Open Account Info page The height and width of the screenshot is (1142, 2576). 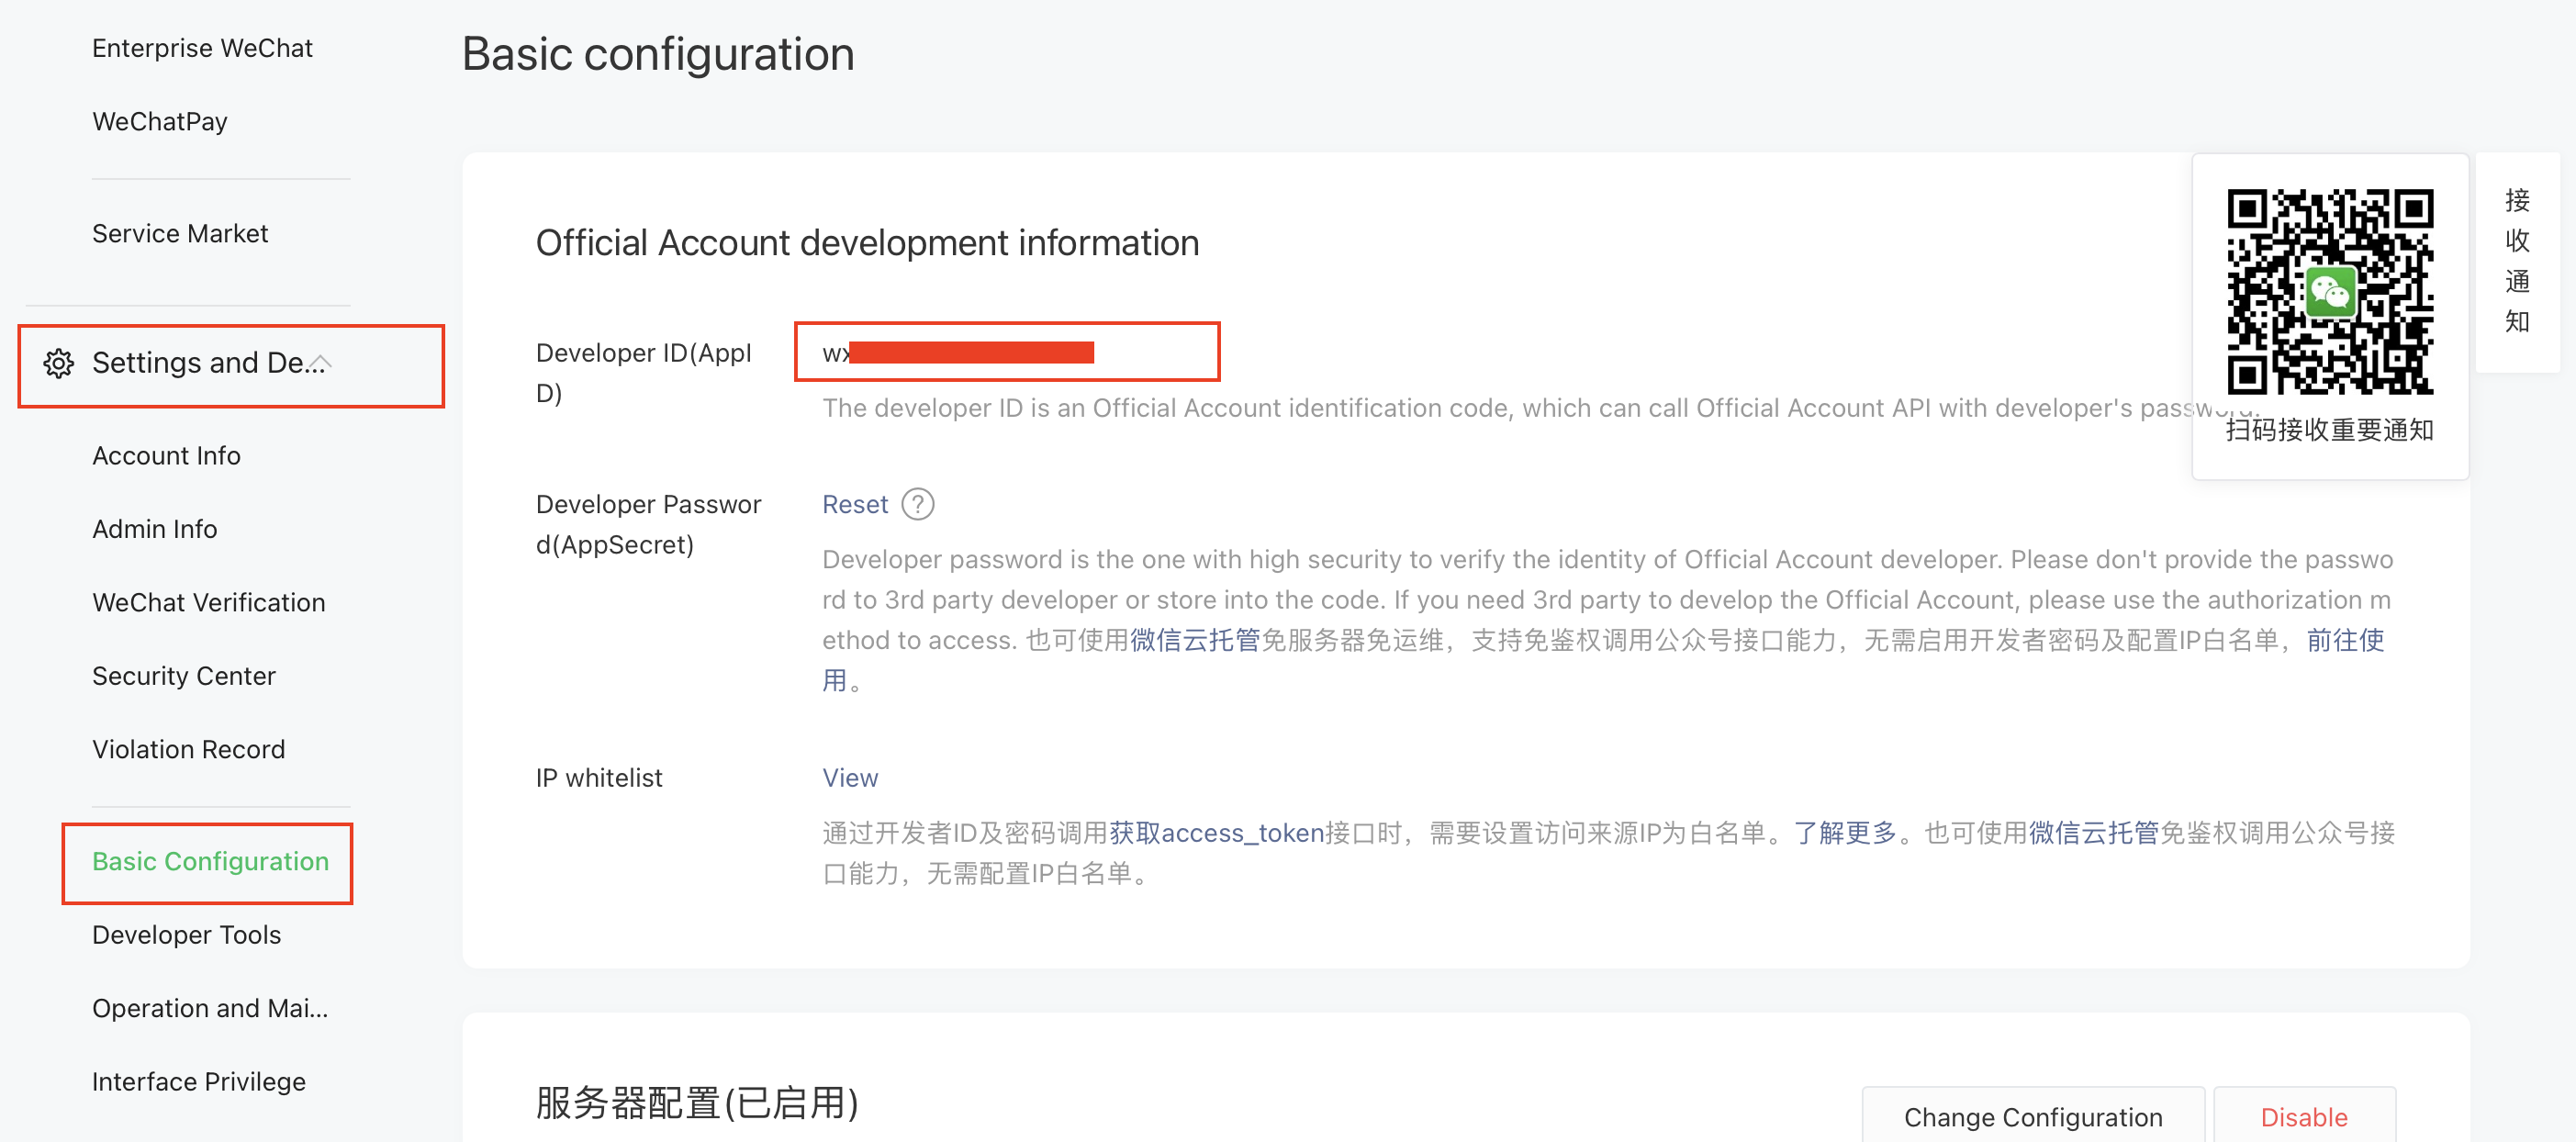[x=166, y=455]
